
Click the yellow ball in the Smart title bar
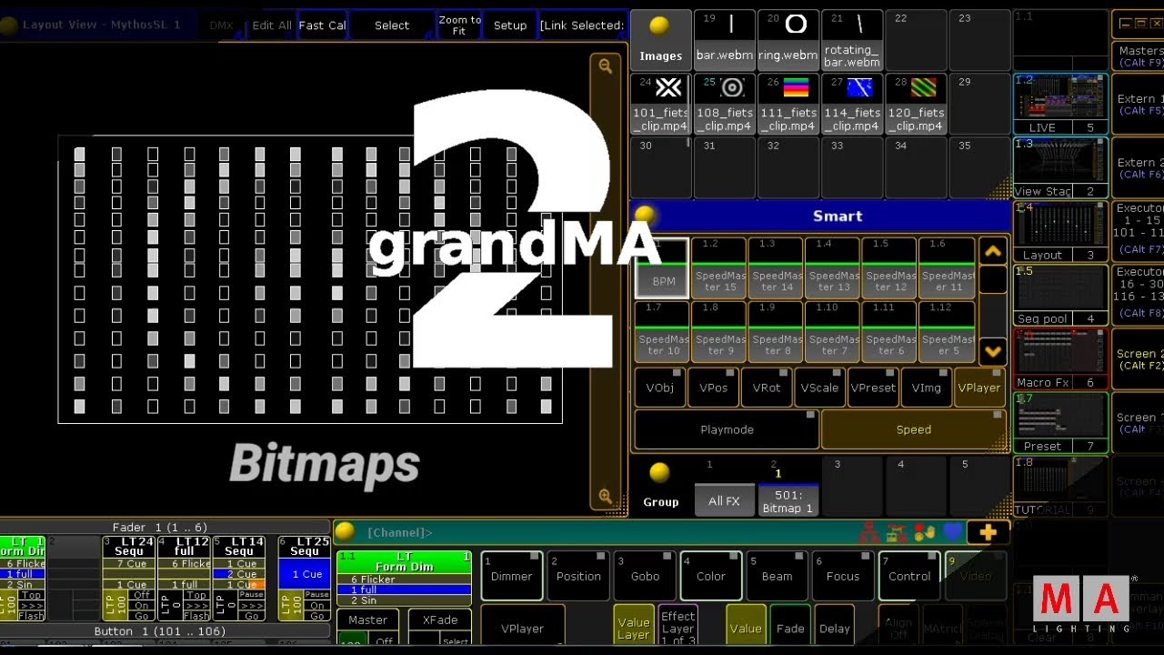(645, 215)
